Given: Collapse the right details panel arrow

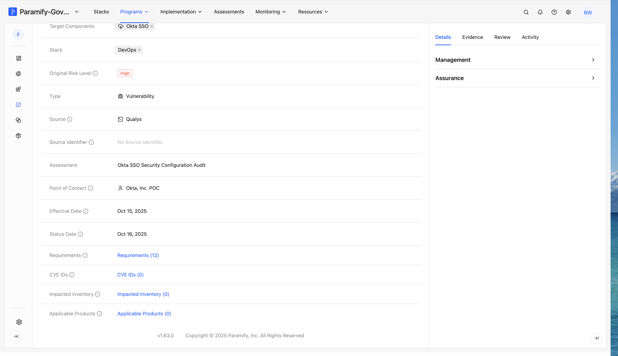Looking at the screenshot, I should (x=596, y=338).
